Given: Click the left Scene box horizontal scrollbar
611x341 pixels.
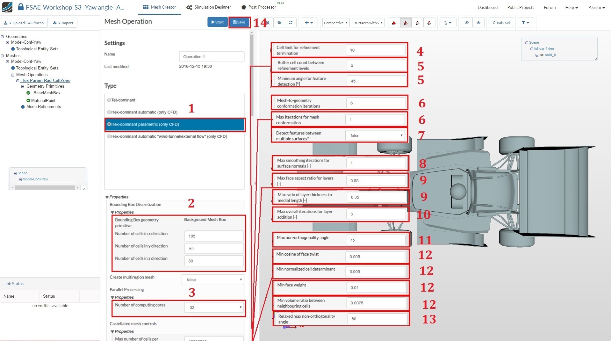Looking at the screenshot, I should 45,188.
